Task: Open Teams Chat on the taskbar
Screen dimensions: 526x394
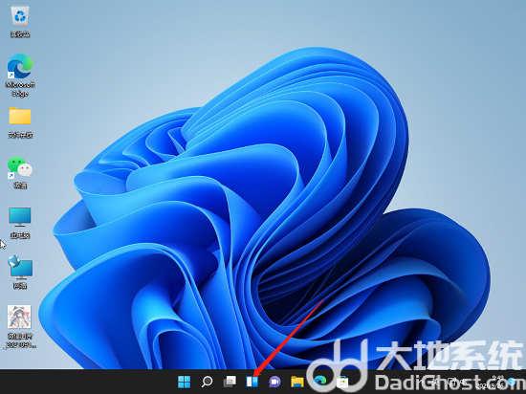Action: pyautogui.click(x=274, y=382)
